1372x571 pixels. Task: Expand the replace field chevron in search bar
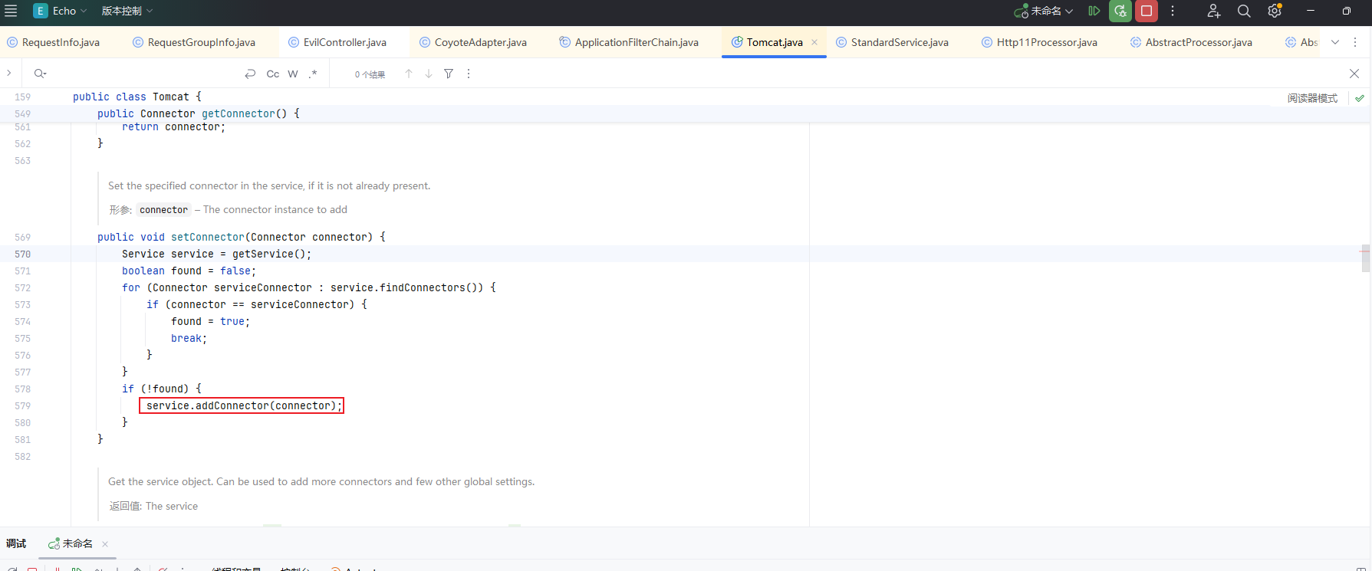coord(8,74)
